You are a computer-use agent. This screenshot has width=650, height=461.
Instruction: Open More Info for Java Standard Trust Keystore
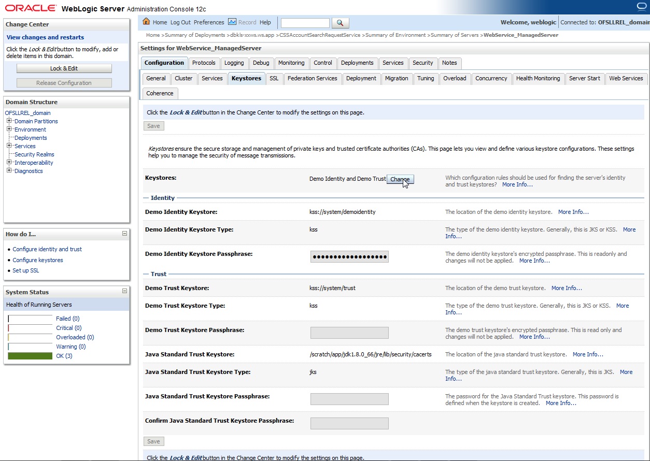point(588,354)
